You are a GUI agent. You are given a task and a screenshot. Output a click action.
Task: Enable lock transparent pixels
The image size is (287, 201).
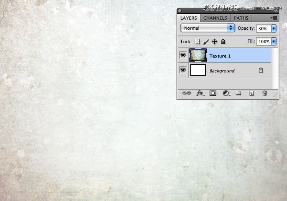point(198,42)
